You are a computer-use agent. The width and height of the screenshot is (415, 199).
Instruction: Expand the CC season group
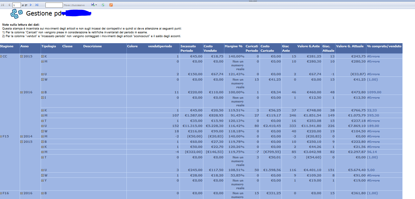(1, 56)
